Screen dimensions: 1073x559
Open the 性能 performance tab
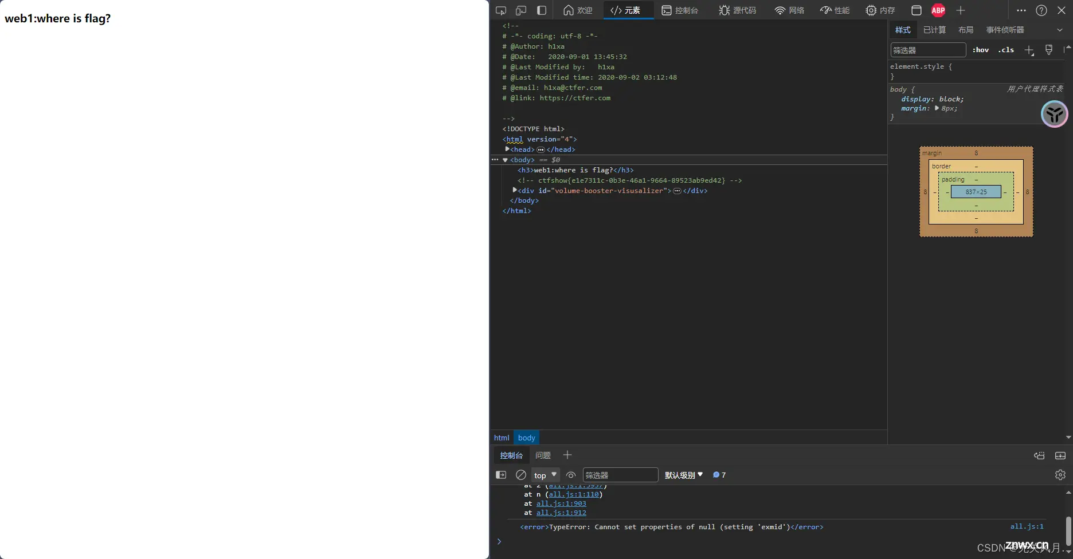(835, 10)
